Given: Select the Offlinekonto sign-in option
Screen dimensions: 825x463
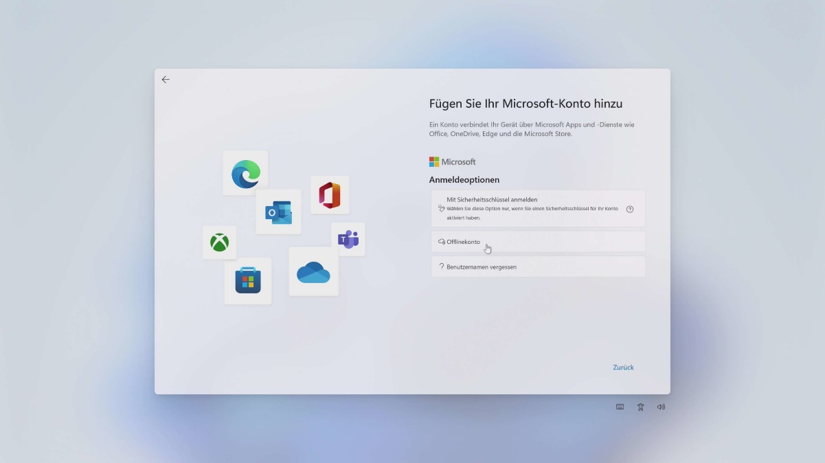Looking at the screenshot, I should click(x=464, y=242).
